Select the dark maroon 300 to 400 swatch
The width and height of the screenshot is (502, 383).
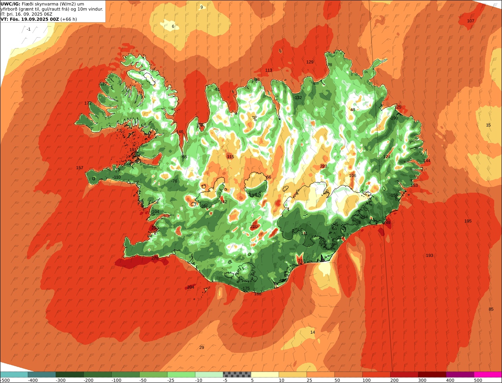432,374
